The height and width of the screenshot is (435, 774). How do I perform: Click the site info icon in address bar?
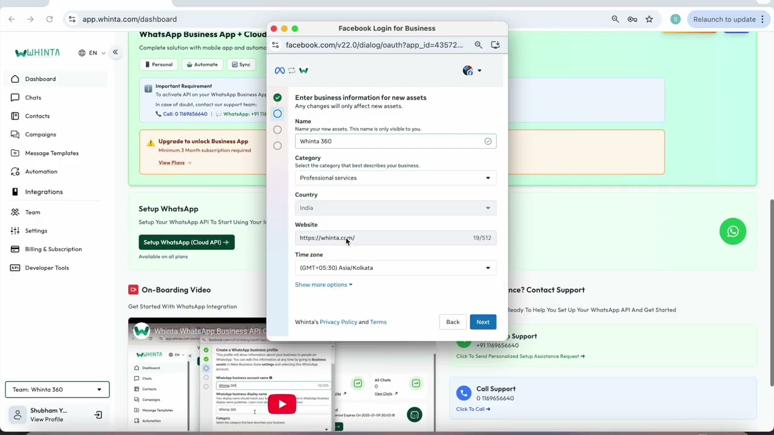point(72,19)
